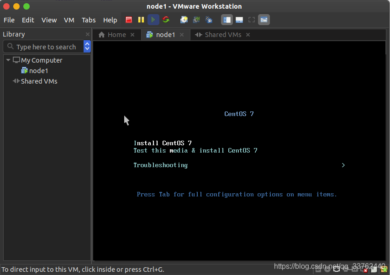
Task: Revert to snapshot using the green rewind icon
Action: [196, 20]
